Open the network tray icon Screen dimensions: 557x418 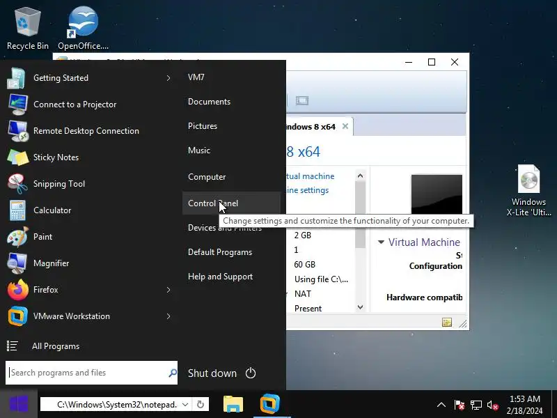click(476, 405)
